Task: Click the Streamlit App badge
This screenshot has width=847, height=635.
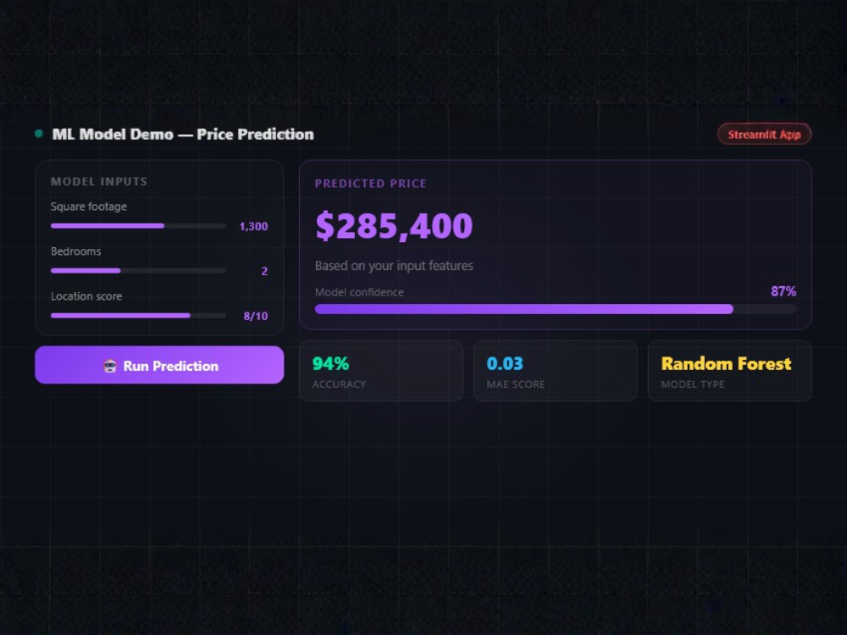Action: pyautogui.click(x=764, y=135)
